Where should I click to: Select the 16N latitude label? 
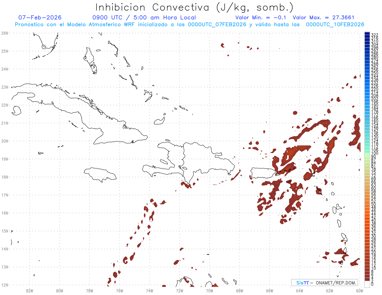[x=4, y=213]
